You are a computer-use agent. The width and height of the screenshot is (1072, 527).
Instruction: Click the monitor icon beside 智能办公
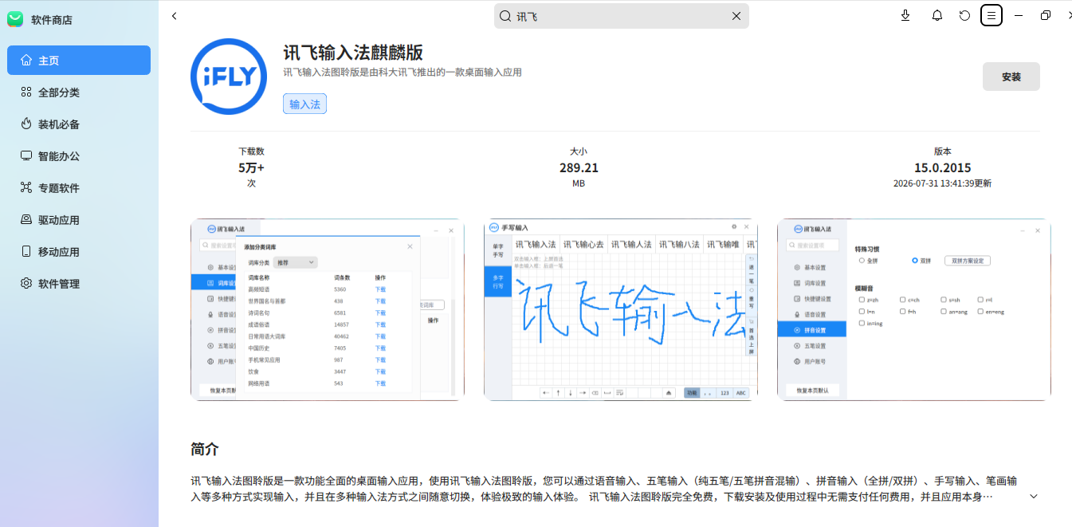pyautogui.click(x=26, y=156)
